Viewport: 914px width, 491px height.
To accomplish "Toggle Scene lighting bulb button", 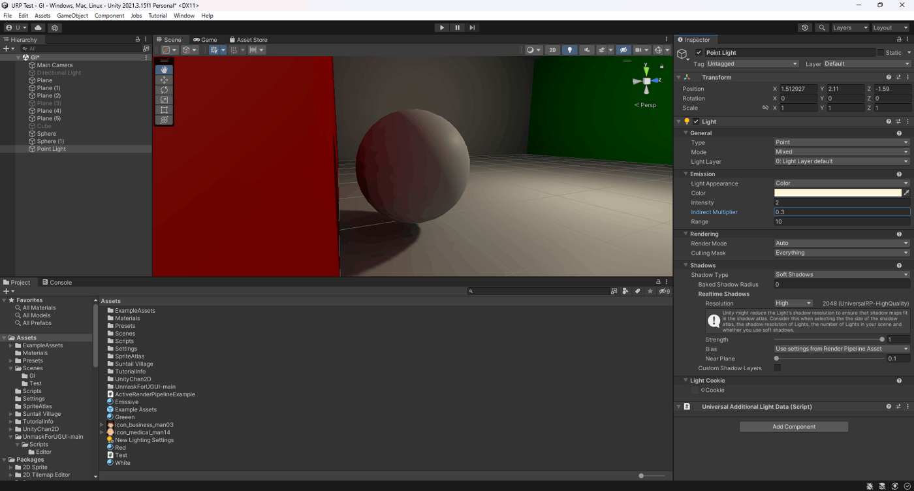I will 569,50.
